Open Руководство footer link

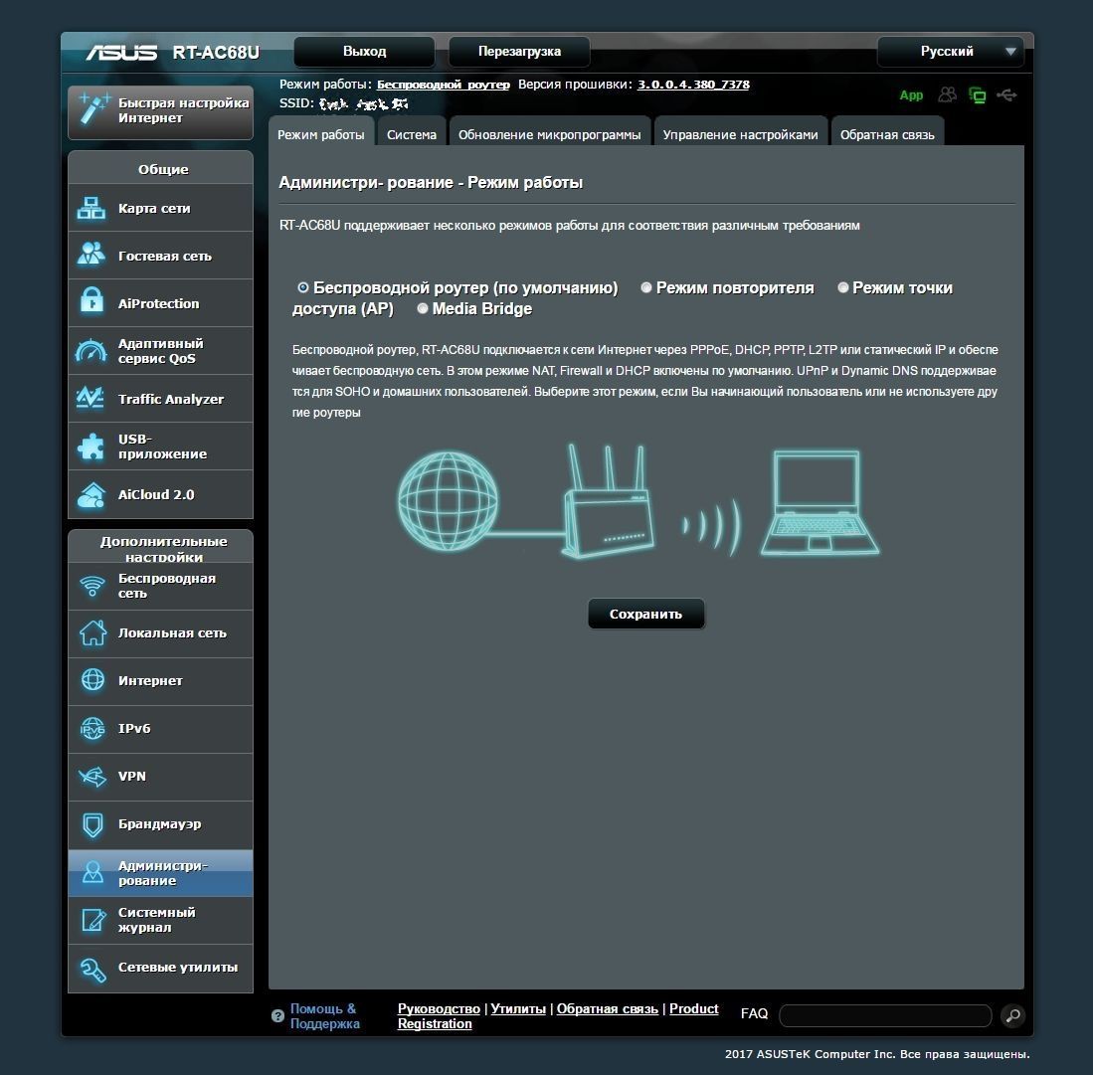[439, 1008]
